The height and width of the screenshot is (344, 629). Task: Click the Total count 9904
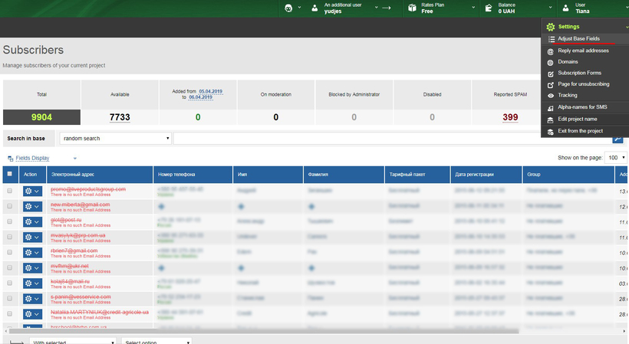41,117
